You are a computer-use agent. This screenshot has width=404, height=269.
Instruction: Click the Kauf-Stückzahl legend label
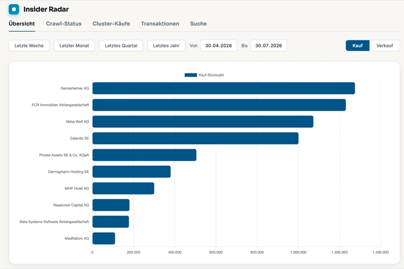pyautogui.click(x=211, y=75)
